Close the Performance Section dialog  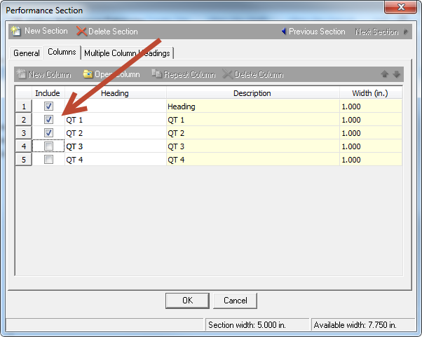(x=401, y=7)
